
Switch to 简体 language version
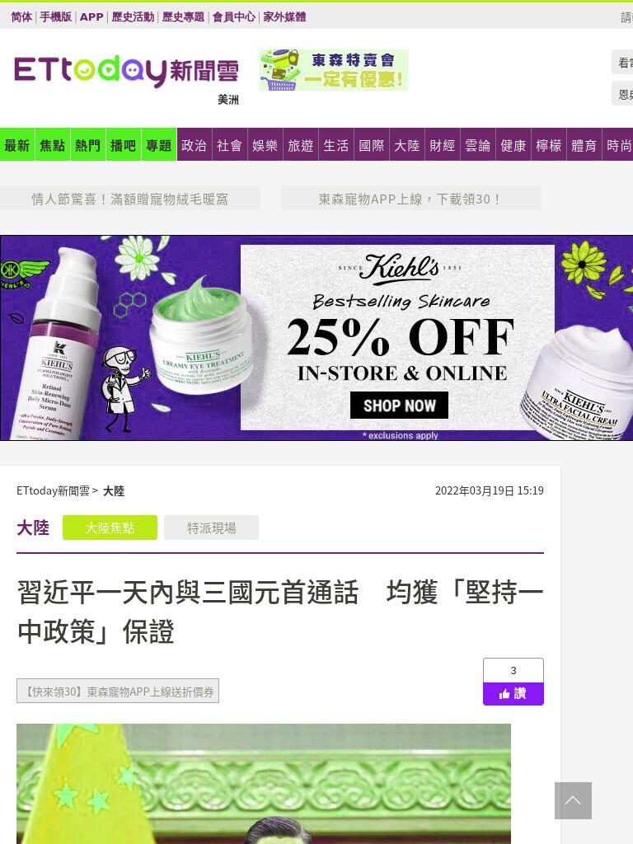point(21,16)
